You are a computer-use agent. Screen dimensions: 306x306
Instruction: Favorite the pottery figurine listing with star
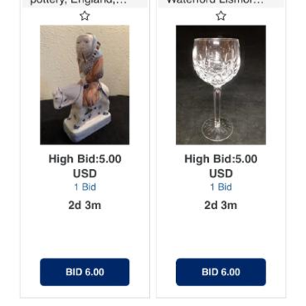[85, 16]
